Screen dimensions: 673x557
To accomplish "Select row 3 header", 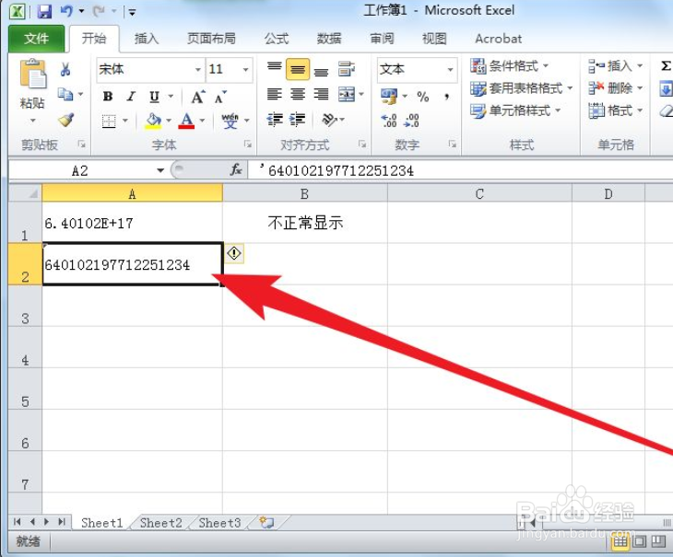I will pos(25,306).
